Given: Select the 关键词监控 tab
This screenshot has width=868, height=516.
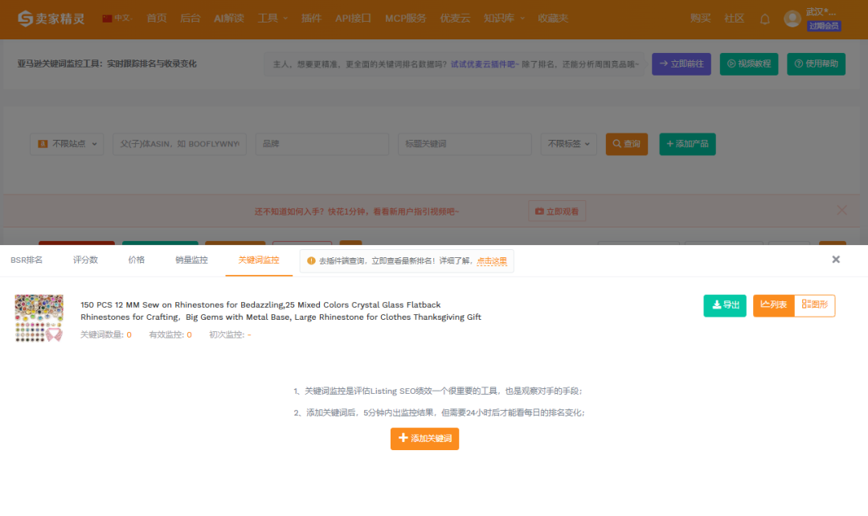Looking at the screenshot, I should (259, 260).
